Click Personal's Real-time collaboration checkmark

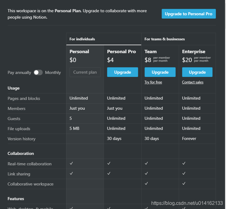[71, 163]
